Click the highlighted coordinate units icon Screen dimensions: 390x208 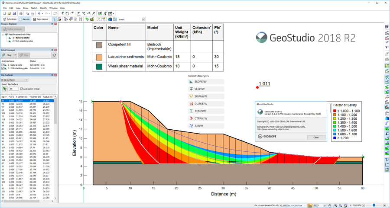pyautogui.click(x=310, y=205)
